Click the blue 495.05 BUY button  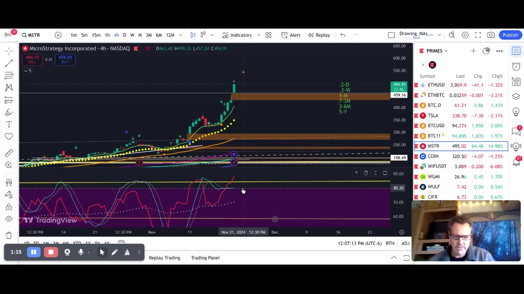pos(65,59)
